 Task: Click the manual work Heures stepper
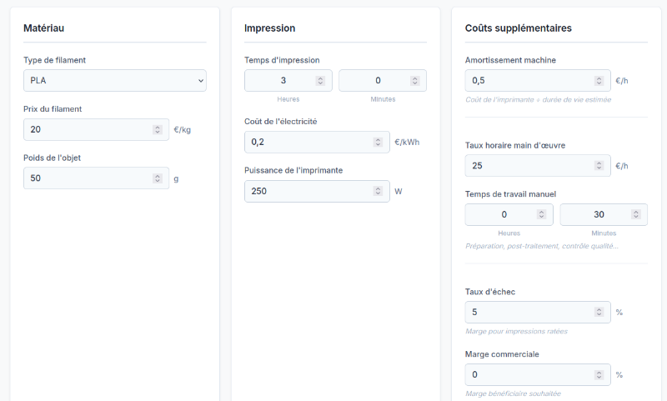[x=540, y=215]
